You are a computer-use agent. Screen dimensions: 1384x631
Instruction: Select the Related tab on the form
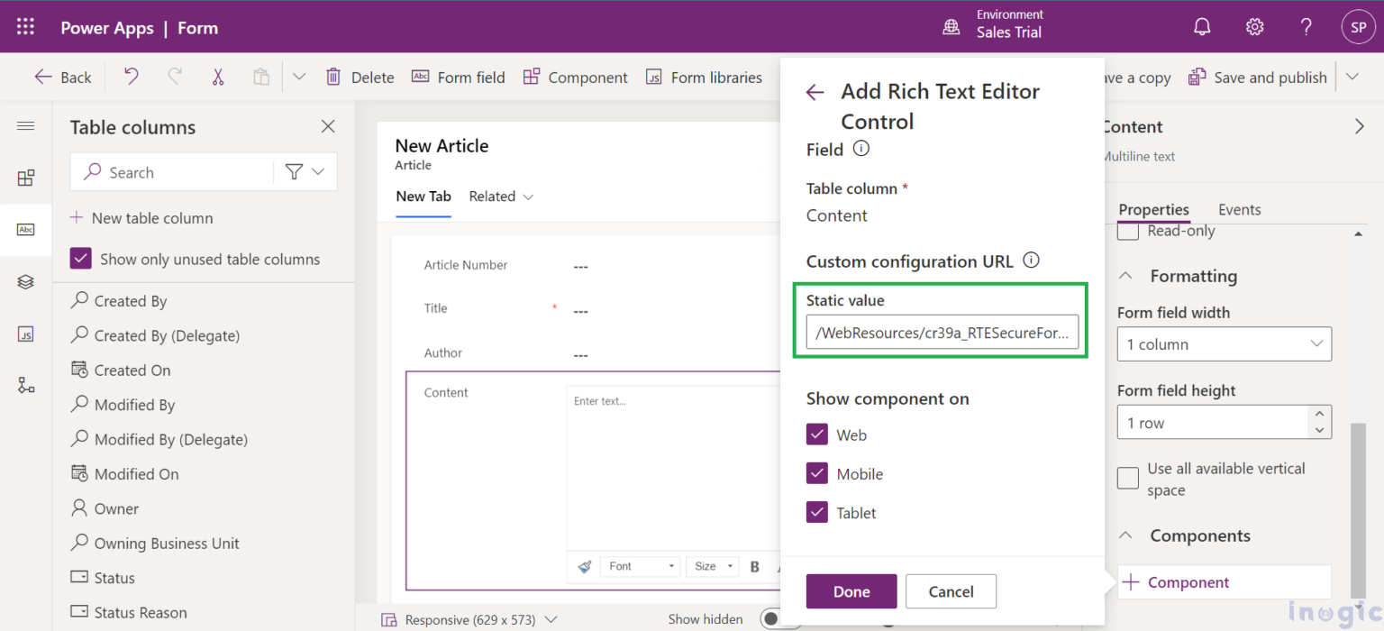point(492,196)
